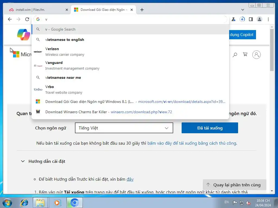Click the 'dụng Copilot' button
This screenshot has height=208, width=278.
[242, 35]
